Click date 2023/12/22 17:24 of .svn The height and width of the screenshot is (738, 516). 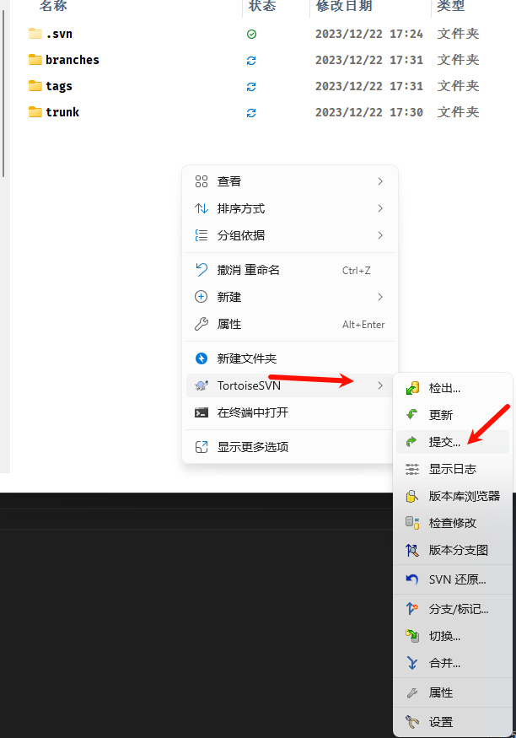[369, 34]
